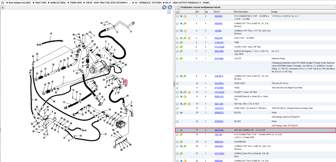Image resolution: width=336 pixels, height=162 pixels.
Task: Toggle show only selected callouts checkbox
Action: pos(178,7)
